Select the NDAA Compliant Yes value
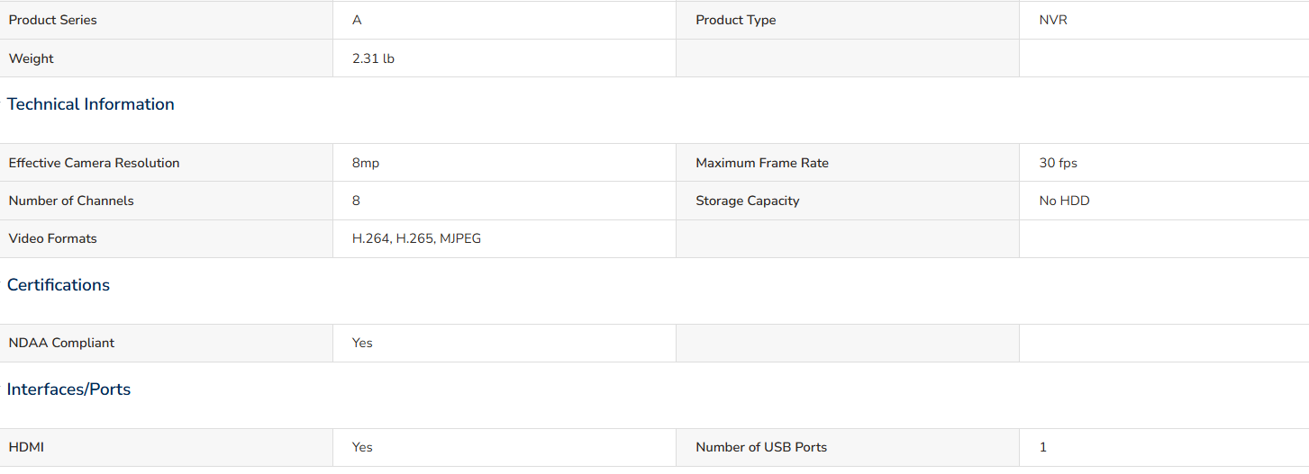 tap(362, 343)
